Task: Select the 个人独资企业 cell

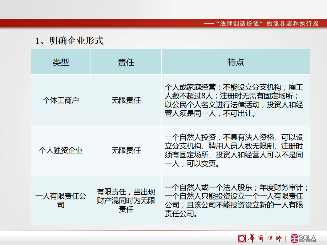Action: (61, 151)
